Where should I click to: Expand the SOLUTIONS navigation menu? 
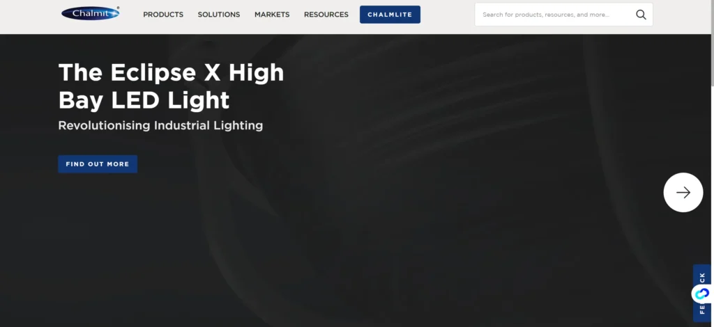point(218,15)
